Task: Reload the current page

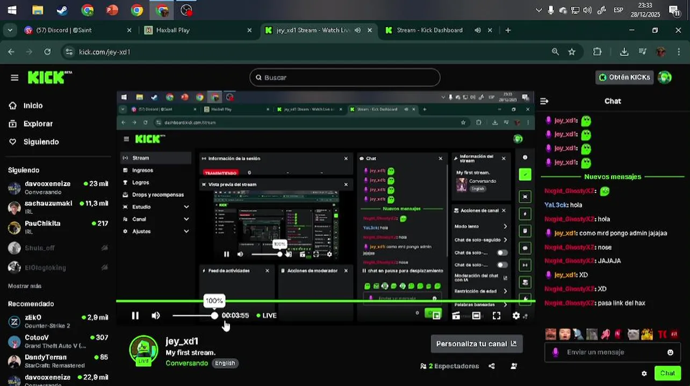Action: click(x=47, y=52)
